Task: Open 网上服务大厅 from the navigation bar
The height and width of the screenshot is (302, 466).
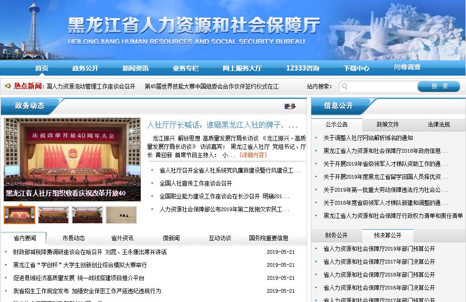Action: (x=242, y=68)
